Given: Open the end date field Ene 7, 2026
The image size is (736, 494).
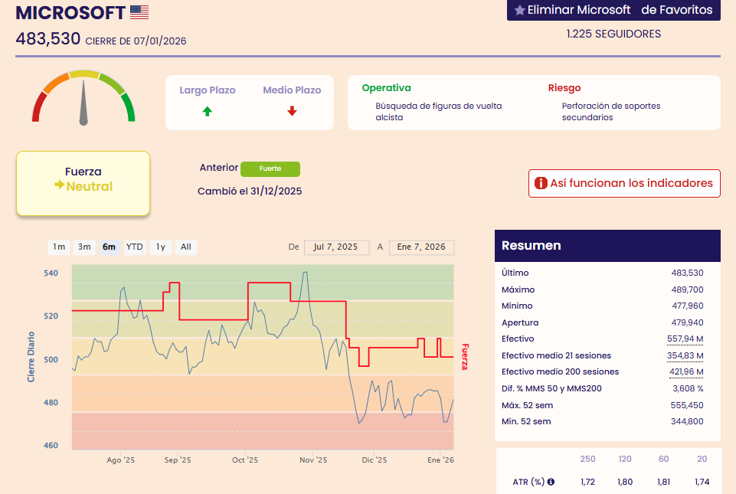Looking at the screenshot, I should pyautogui.click(x=421, y=247).
